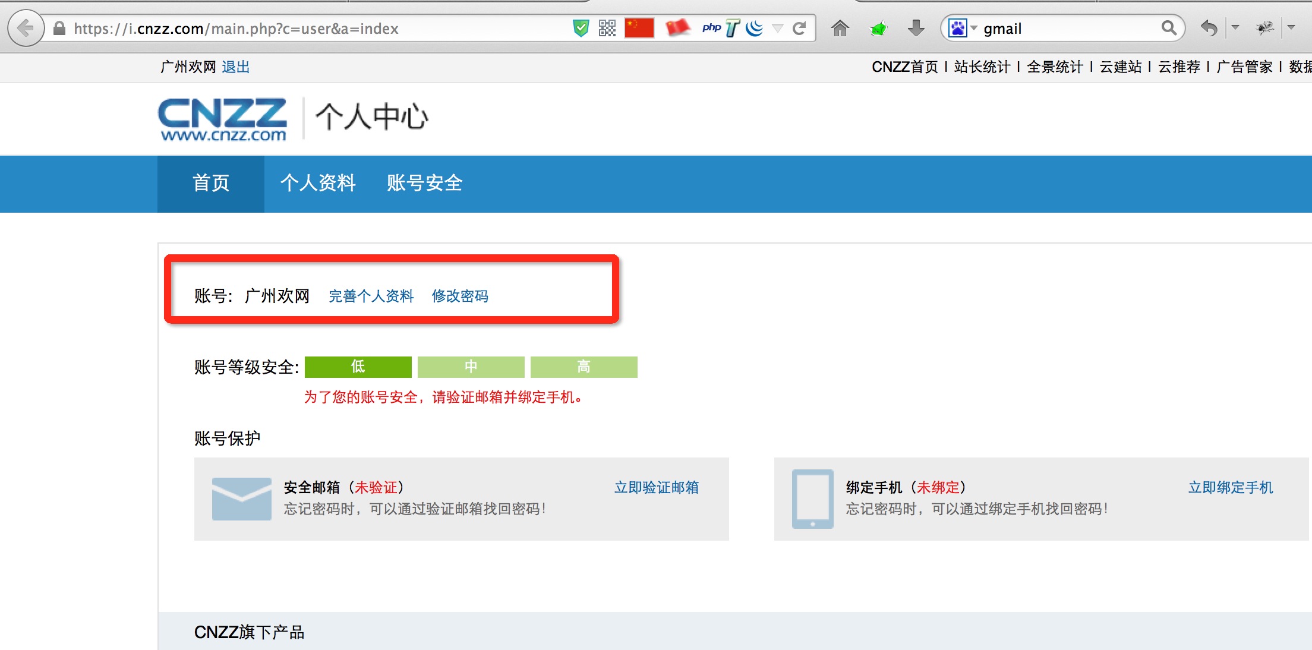This screenshot has width=1312, height=650.
Task: Select the 首页 tab in blue navigation bar
Action: [x=211, y=184]
